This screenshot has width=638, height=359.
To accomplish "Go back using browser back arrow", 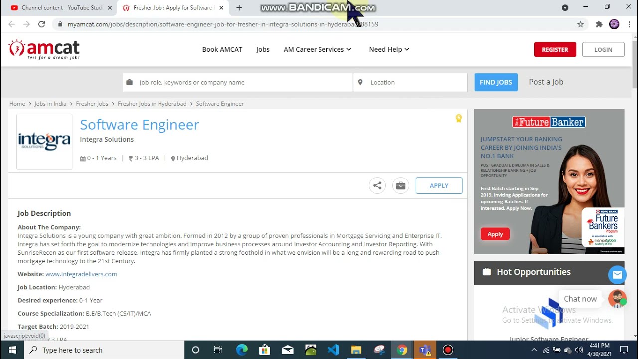I will click(x=12, y=24).
